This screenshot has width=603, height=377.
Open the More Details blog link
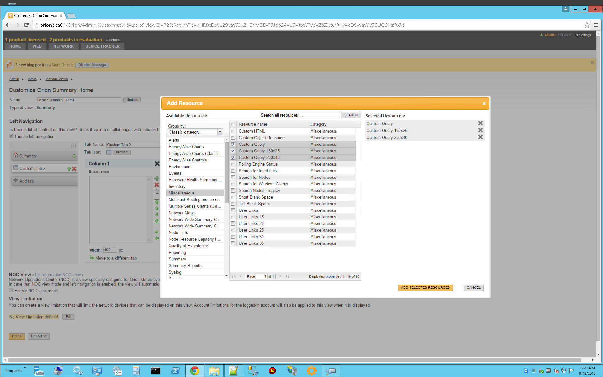pyautogui.click(x=62, y=65)
